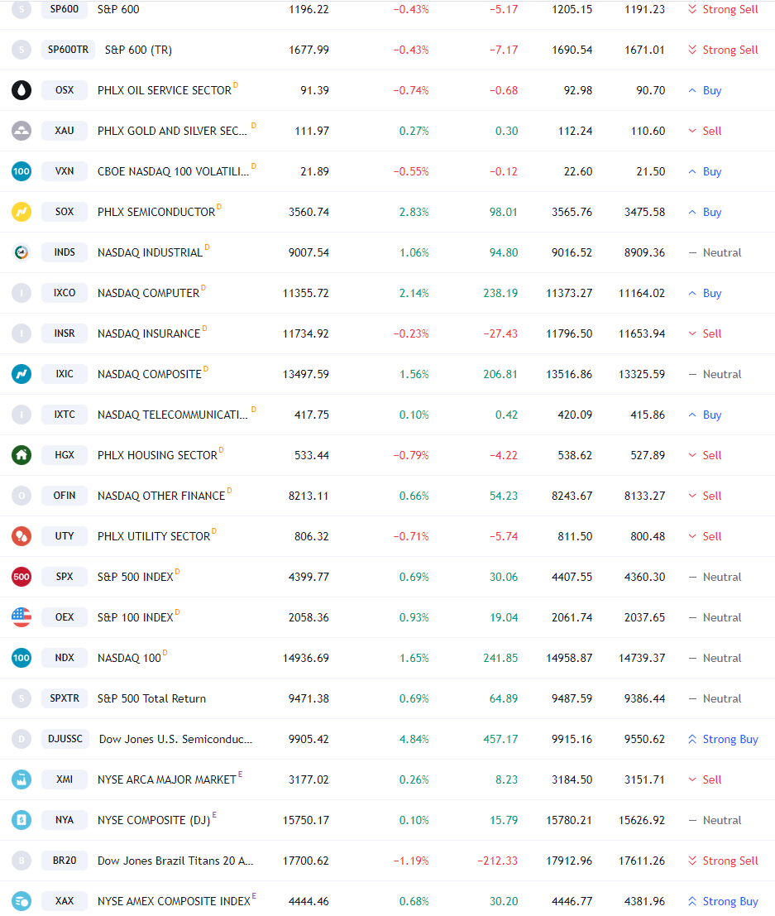
Task: Click the IXCO placeholder letter icon
Action: point(22,293)
